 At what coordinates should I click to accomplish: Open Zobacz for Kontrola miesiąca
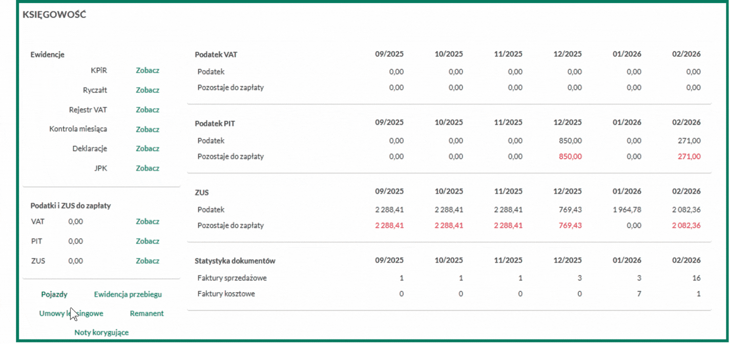148,130
